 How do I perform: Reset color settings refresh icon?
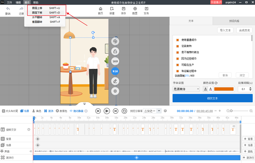(x=216, y=83)
